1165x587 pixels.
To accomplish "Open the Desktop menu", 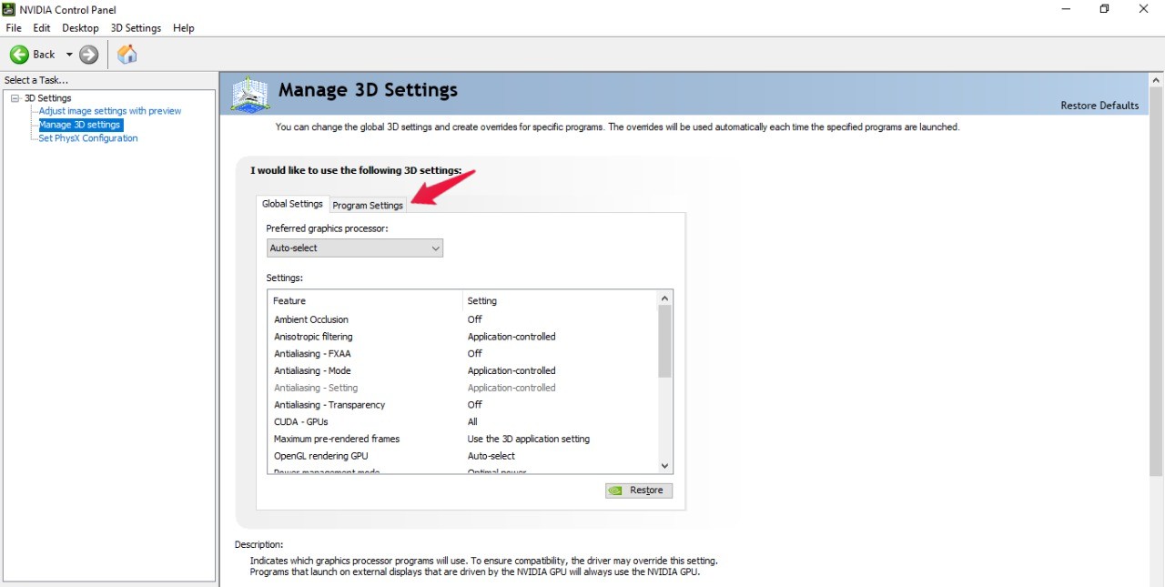I will point(80,28).
